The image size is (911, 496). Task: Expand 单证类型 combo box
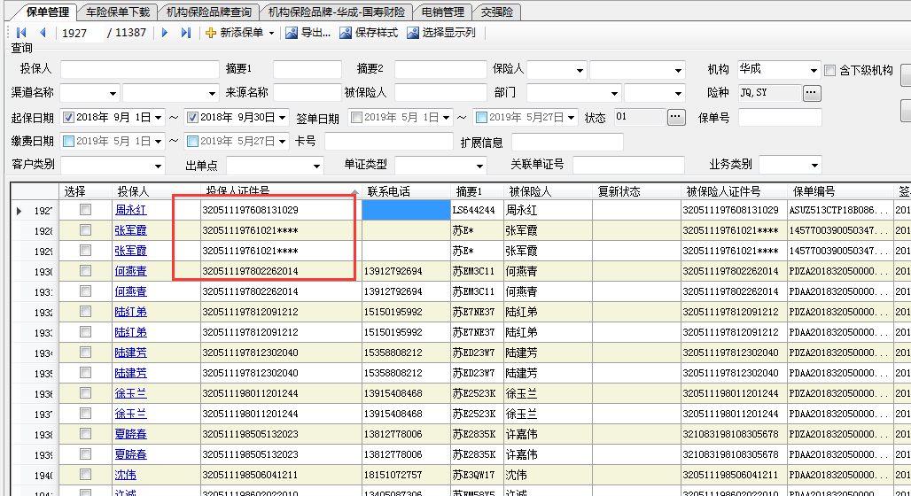pyautogui.click(x=479, y=166)
